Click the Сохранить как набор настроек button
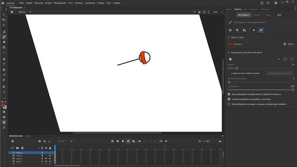Image resolution: width=297 pixels, height=167 pixels. [x=245, y=73]
